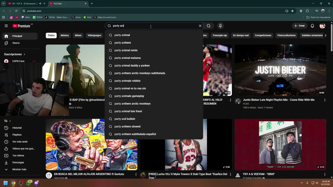Open Shorts in the sidebar
Viewport: 333px width, 187px height.
20,43
